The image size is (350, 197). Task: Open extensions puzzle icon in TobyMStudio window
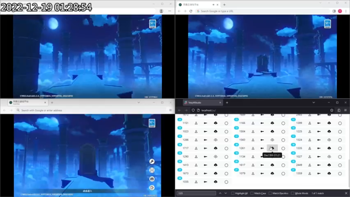click(339, 110)
